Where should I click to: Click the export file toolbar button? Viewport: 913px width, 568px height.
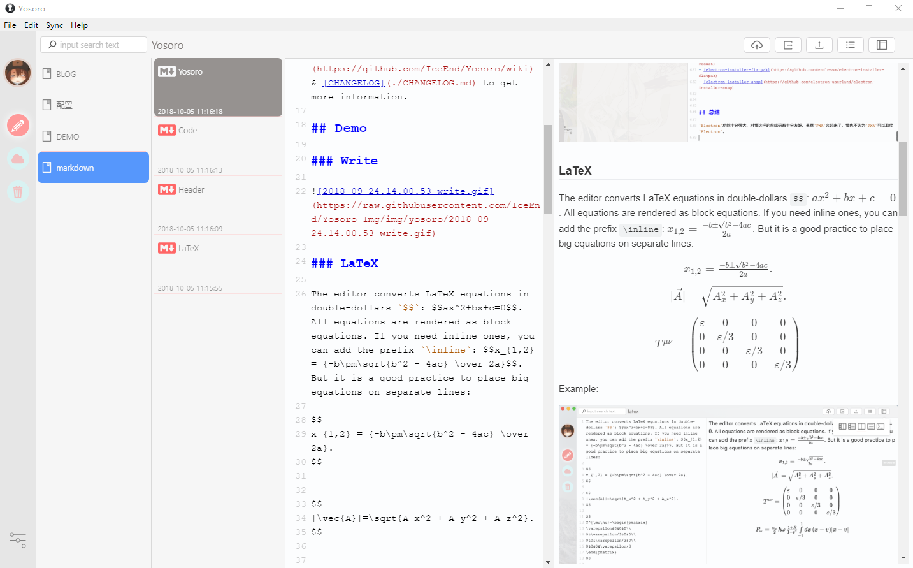coord(788,45)
